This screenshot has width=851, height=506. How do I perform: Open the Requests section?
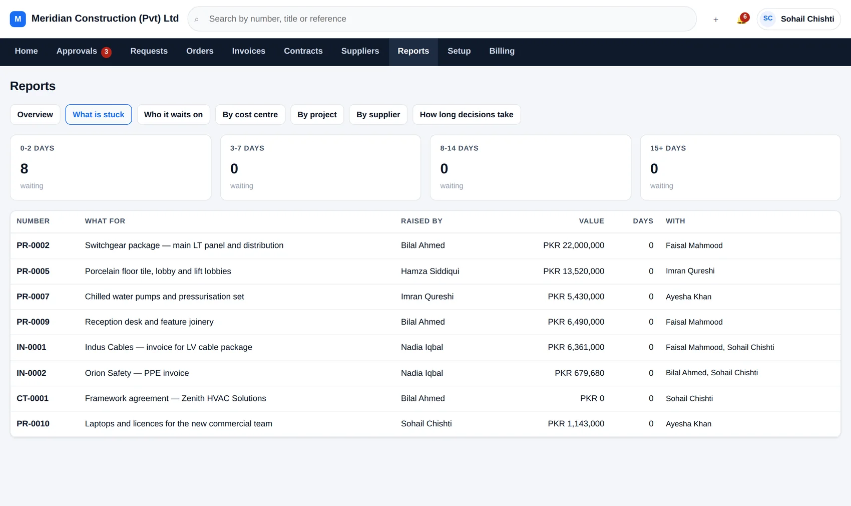tap(149, 51)
